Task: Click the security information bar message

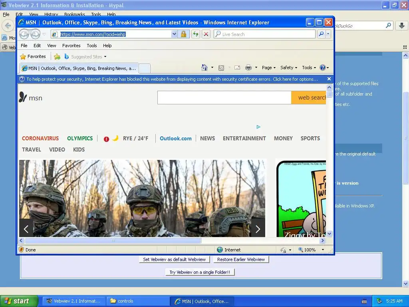Action: [x=172, y=79]
